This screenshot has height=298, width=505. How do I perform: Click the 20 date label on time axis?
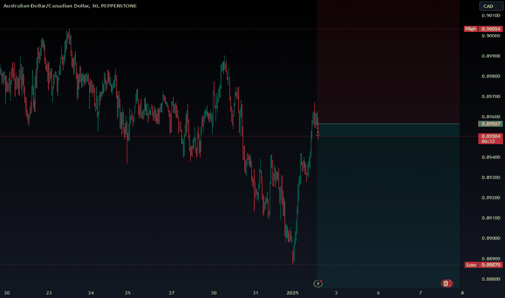click(7, 293)
